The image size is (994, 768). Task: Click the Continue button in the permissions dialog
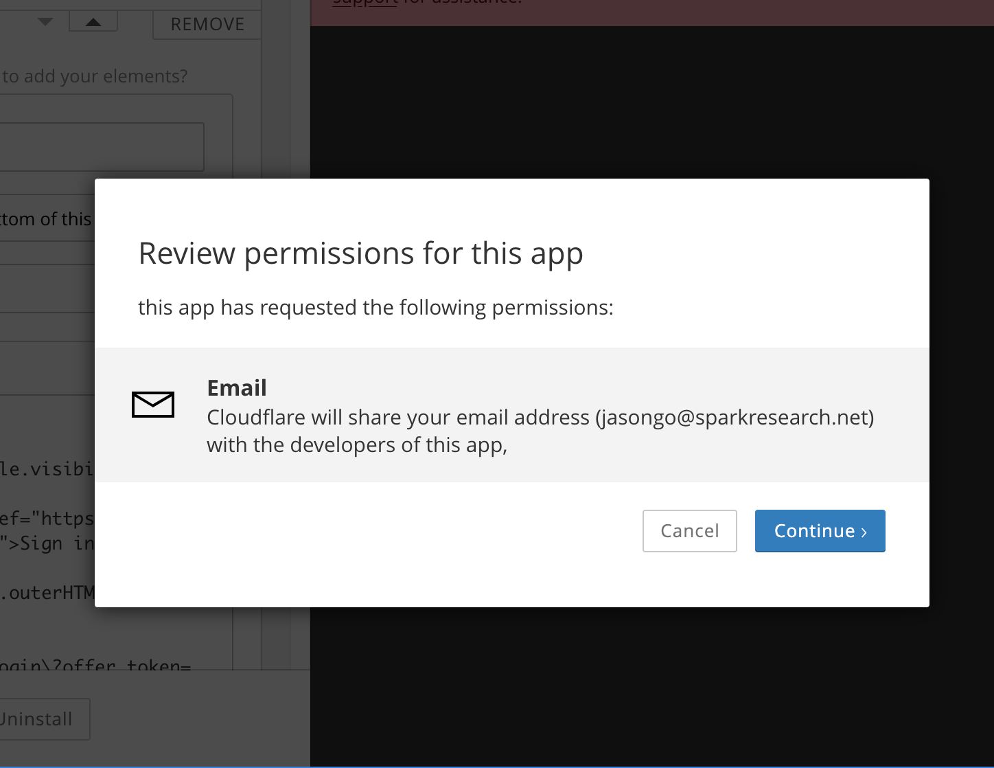pyautogui.click(x=820, y=530)
